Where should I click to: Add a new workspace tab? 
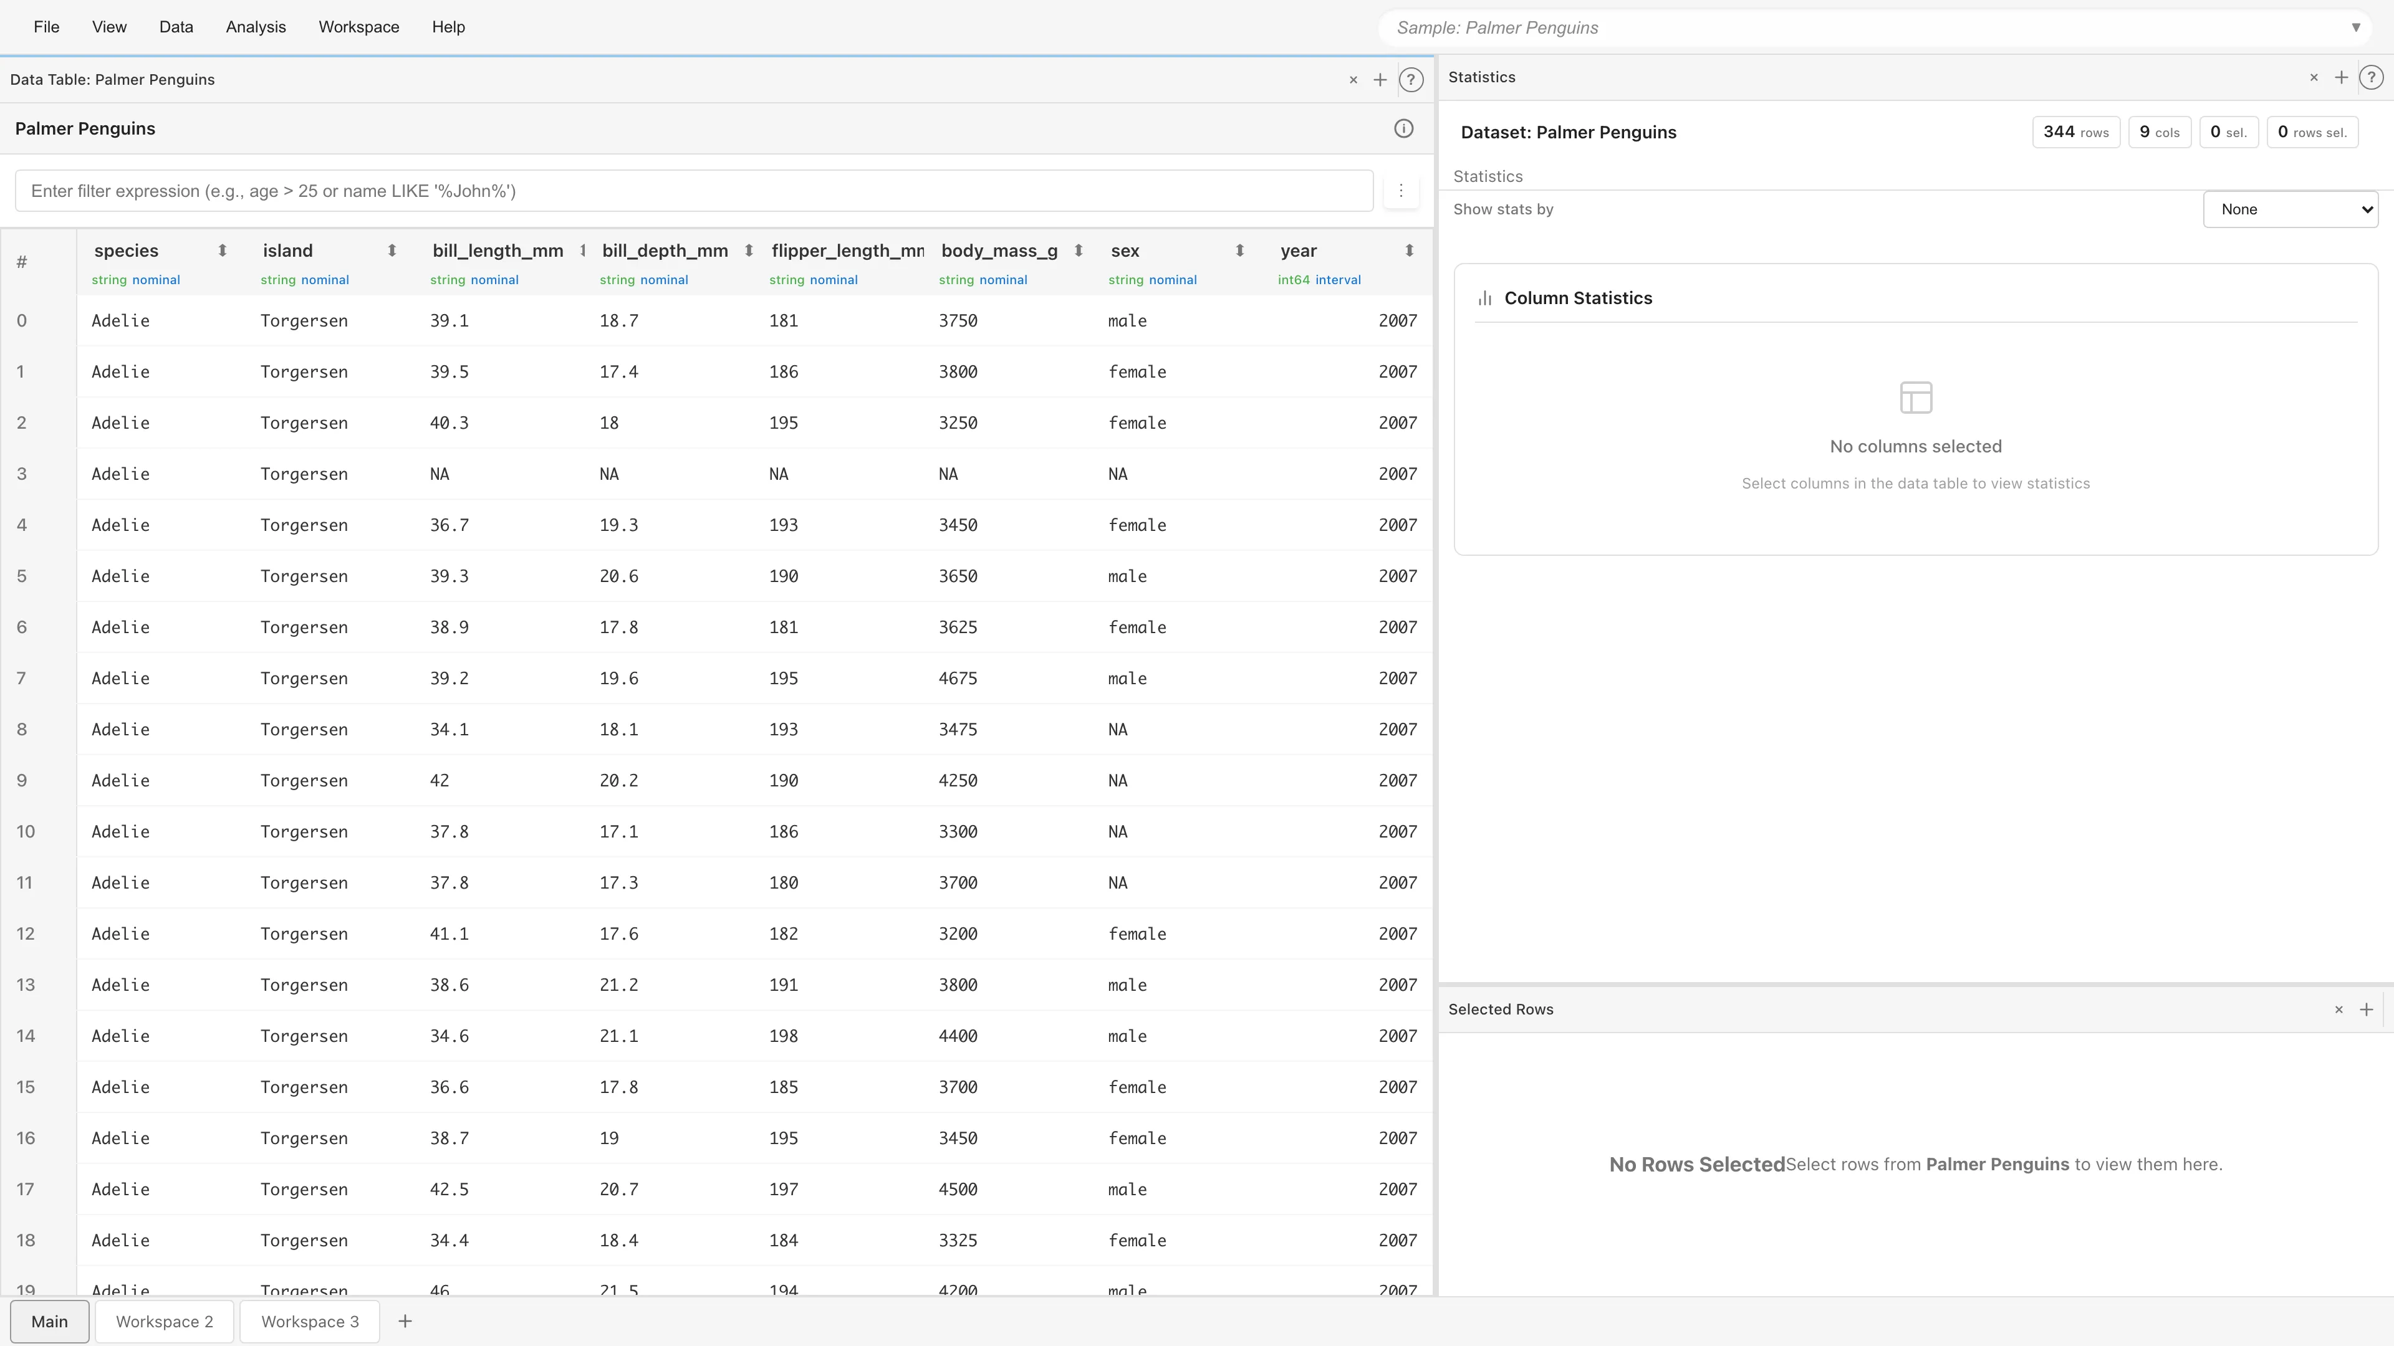405,1322
